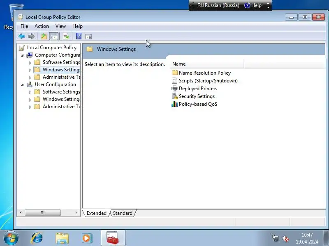Click the MMC toolbox taskbar button
The image size is (329, 246).
pos(113,238)
